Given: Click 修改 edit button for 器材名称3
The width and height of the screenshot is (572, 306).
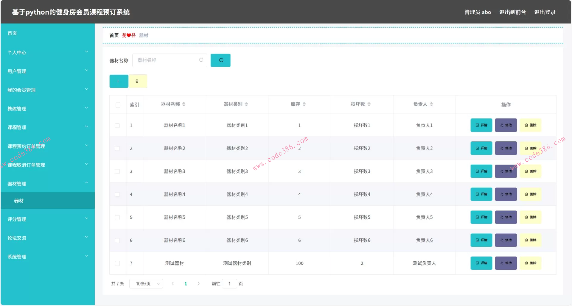Looking at the screenshot, I should pyautogui.click(x=506, y=171).
